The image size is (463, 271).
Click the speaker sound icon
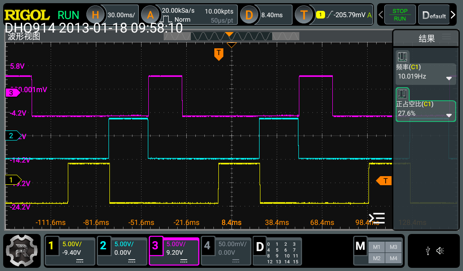click(440, 251)
